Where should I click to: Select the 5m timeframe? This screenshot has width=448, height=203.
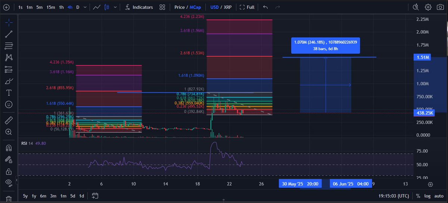click(x=39, y=7)
